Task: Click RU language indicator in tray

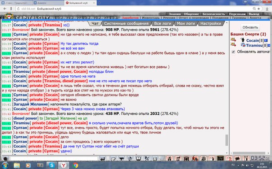Action: click(x=233, y=165)
